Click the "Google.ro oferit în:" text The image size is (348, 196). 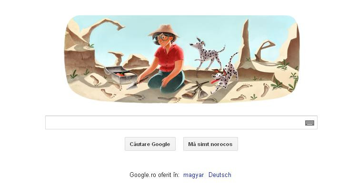[x=154, y=175]
